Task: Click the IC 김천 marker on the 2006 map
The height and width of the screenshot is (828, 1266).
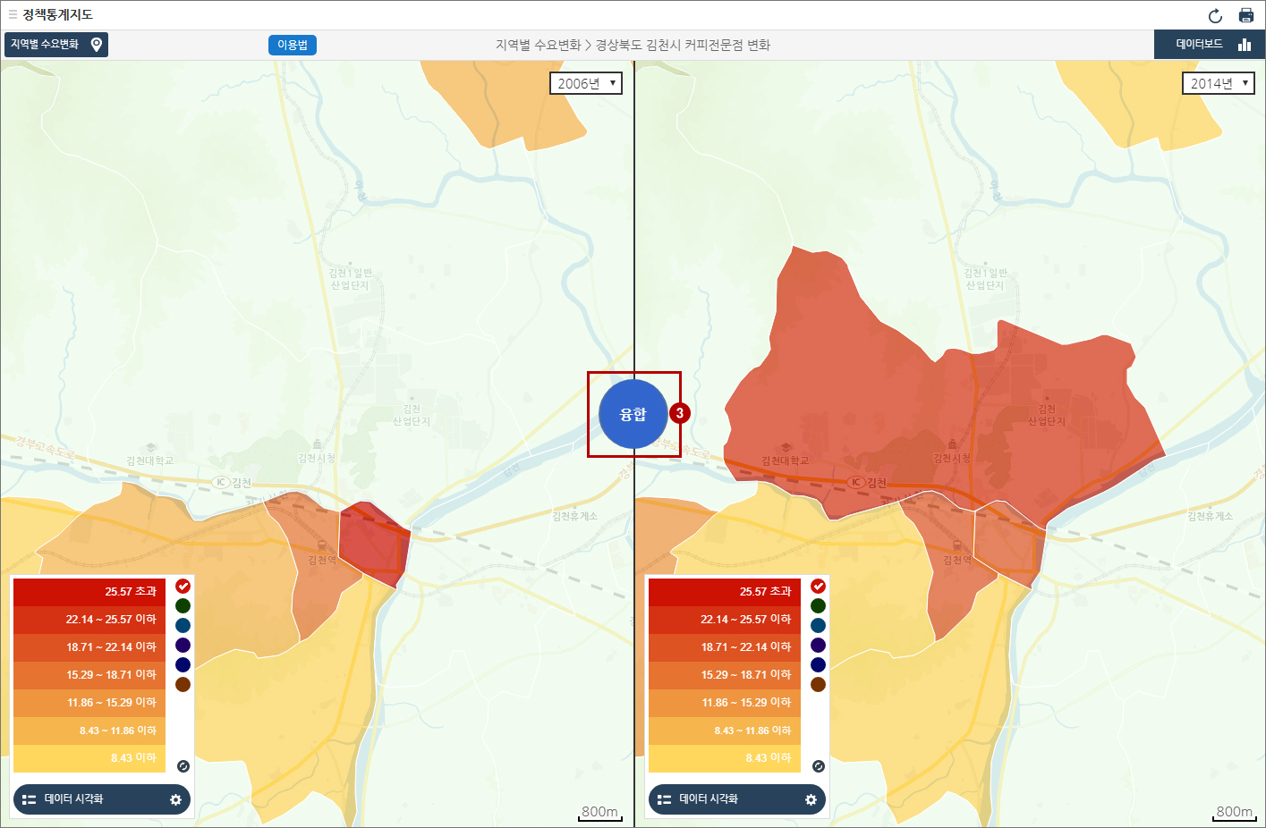Action: (x=233, y=482)
